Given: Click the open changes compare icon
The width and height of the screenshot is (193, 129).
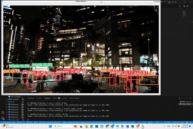Looking at the screenshot, I should click(184, 6).
